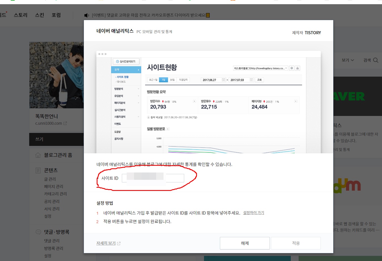Open the event notice about 카카오프렌즈 다이어리

point(151,15)
